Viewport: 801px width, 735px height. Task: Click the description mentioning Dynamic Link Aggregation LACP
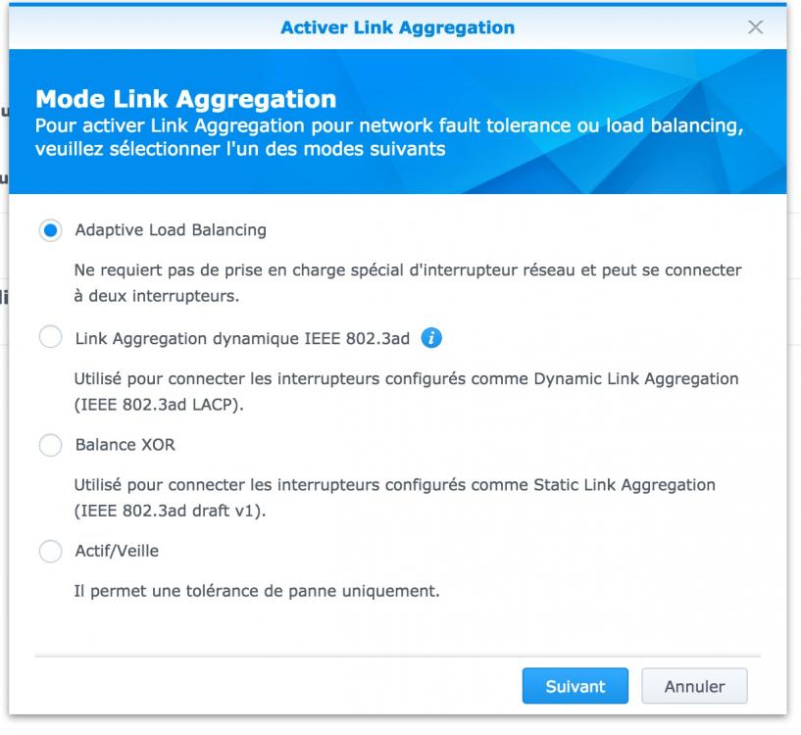click(x=406, y=392)
